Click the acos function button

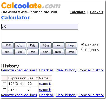coord(58,52)
